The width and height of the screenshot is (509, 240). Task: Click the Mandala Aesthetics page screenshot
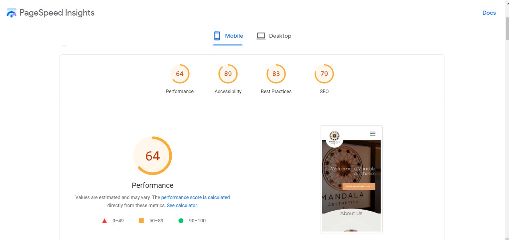(x=351, y=179)
